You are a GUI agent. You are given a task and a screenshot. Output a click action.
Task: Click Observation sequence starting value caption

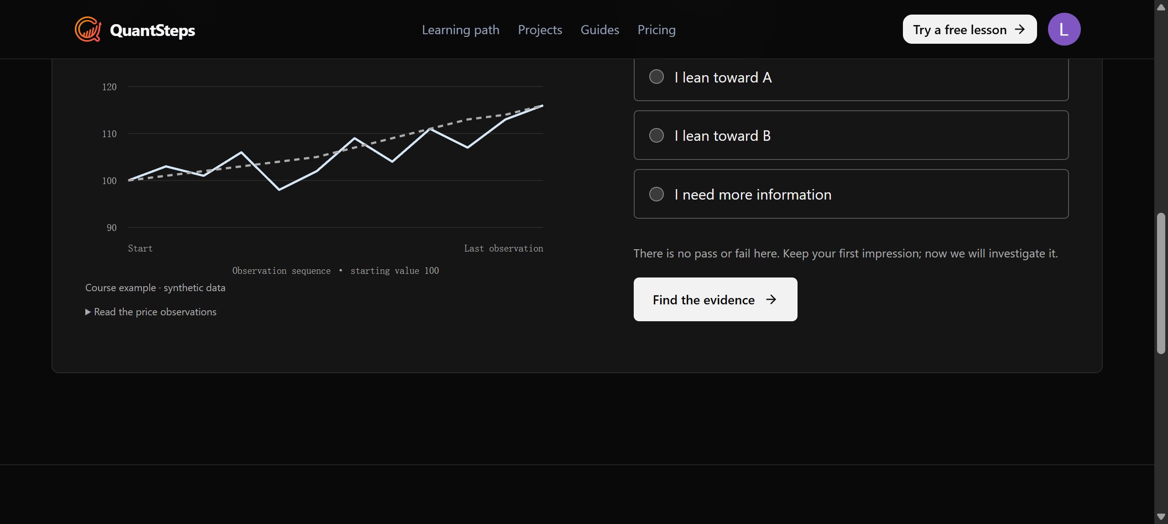(x=335, y=271)
